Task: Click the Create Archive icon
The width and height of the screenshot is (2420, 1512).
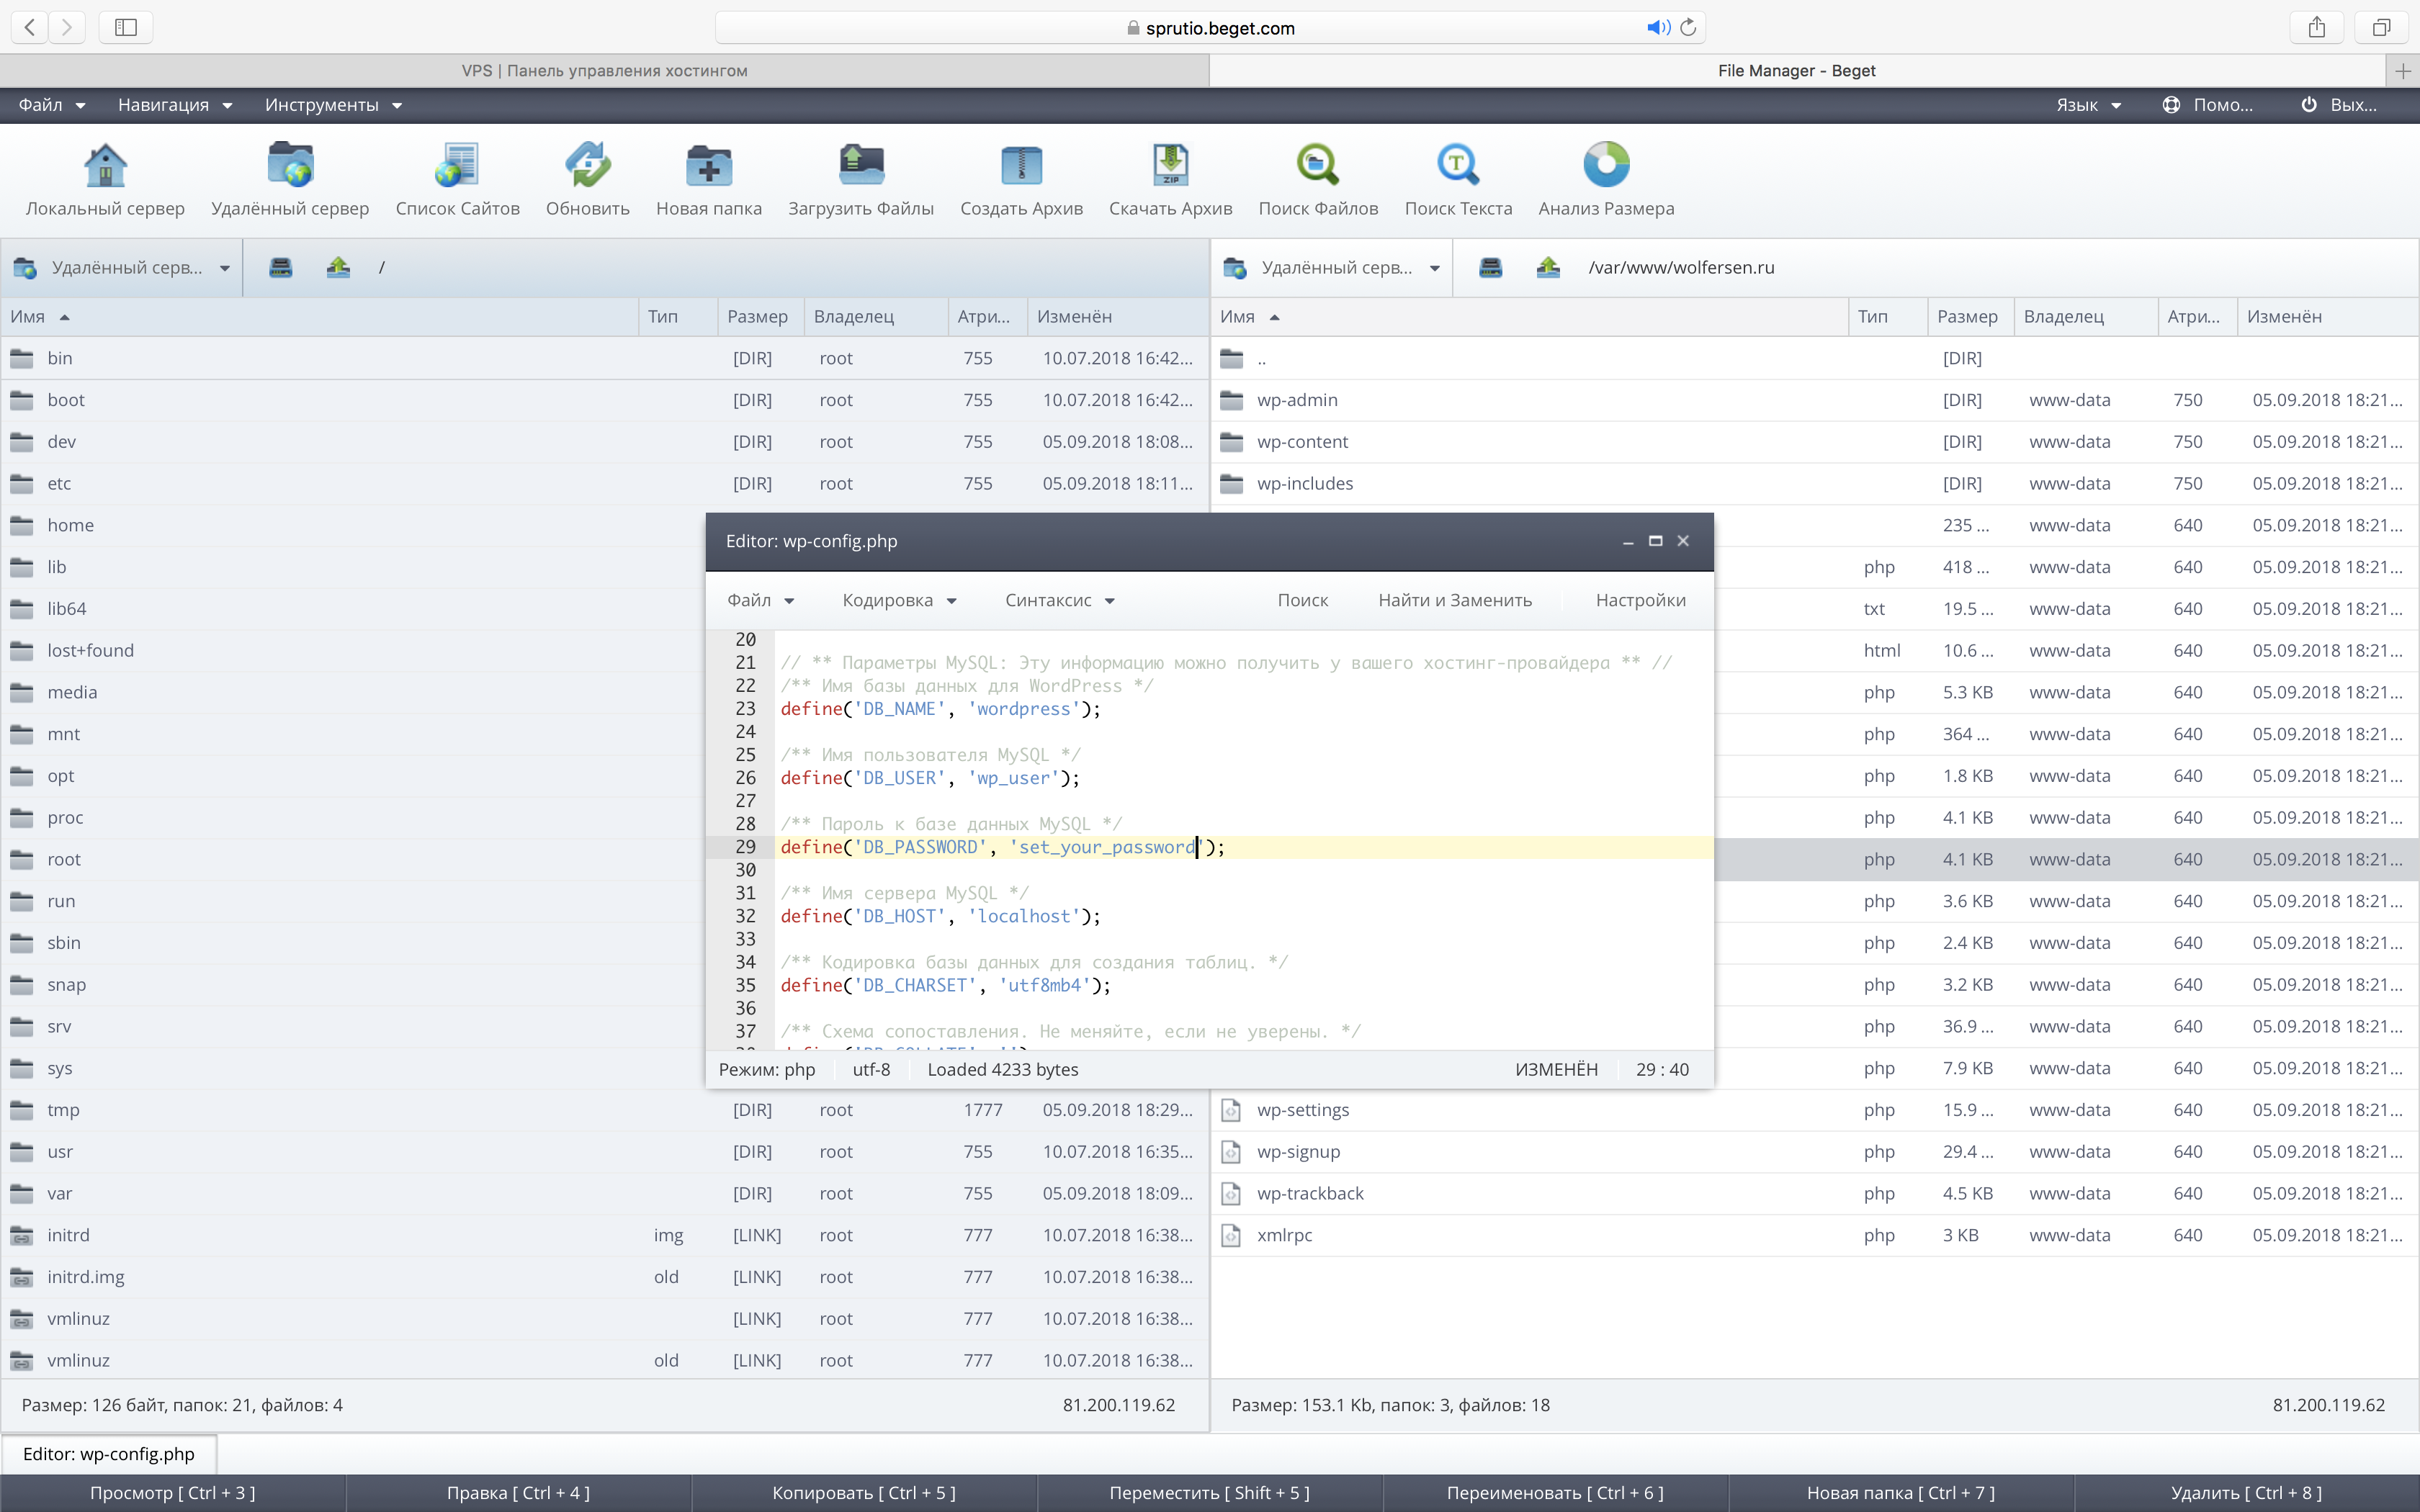Action: (1021, 166)
